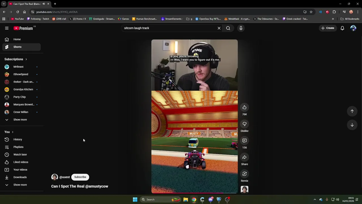Viewport: 362px width, 204px height.
Task: Open the Windows Start menu
Action: tap(135, 199)
